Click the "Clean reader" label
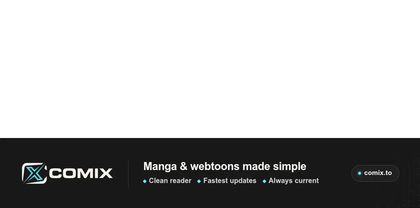Image resolution: width=420 pixels, height=208 pixels. 170,181
